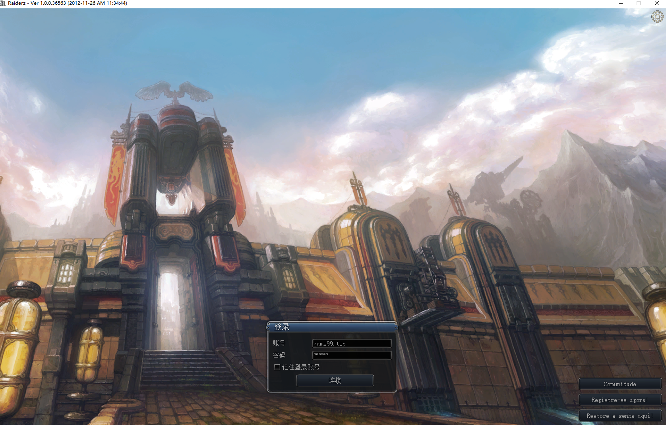Click the 账号 account label
The height and width of the screenshot is (425, 666).
[279, 343]
